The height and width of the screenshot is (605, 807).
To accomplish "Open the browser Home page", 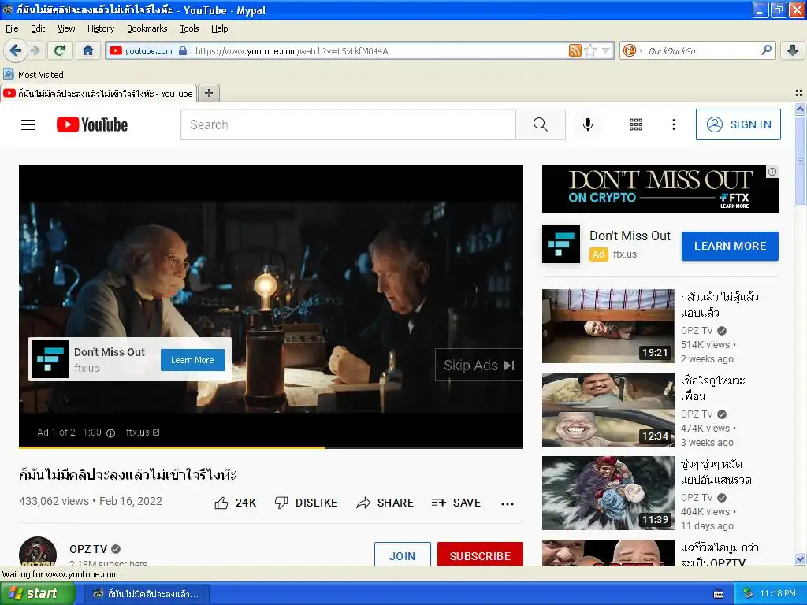I will click(x=88, y=50).
